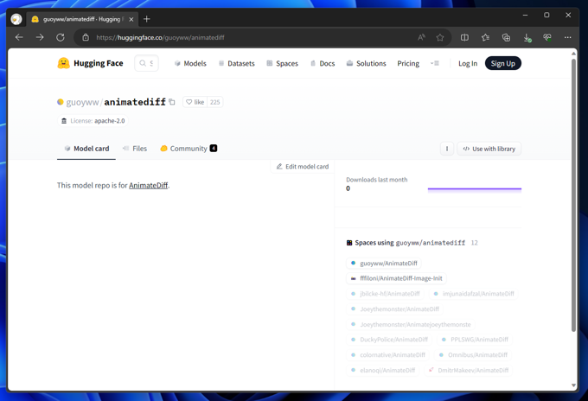Click the page vertical scrollbar thumb
Viewport: 588px width, 401px height.
tap(573, 194)
